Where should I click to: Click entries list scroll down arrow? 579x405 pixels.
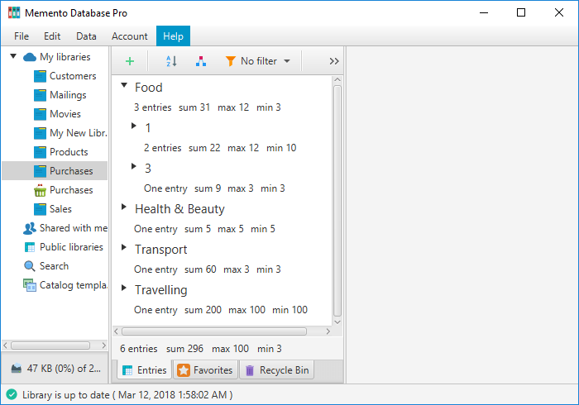point(337,322)
